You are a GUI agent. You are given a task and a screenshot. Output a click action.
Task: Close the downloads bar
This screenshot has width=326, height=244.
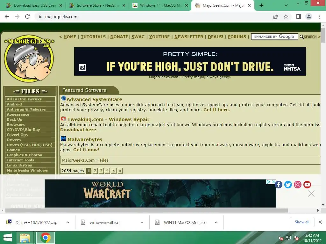pos(320,222)
